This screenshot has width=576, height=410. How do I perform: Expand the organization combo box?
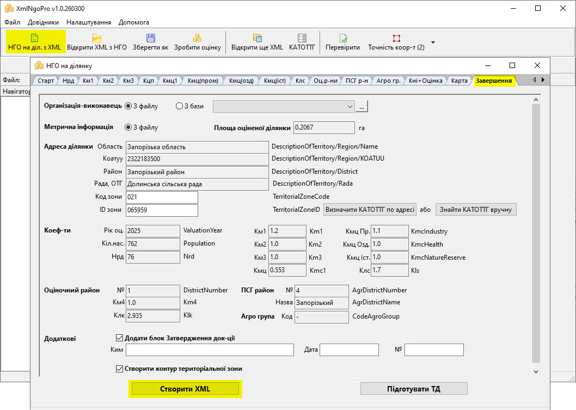click(x=350, y=106)
